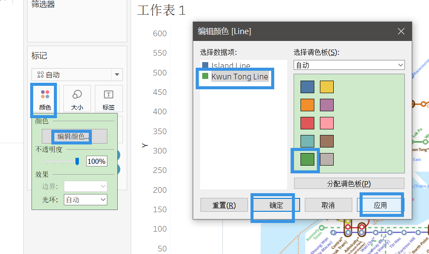Image resolution: width=429 pixels, height=254 pixels.
Task: Open the 颜色 (Color) mark property
Action: pyautogui.click(x=43, y=99)
